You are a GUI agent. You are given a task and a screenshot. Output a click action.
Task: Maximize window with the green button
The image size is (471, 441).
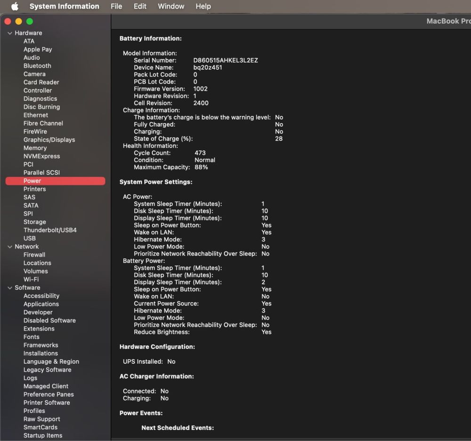click(x=29, y=21)
